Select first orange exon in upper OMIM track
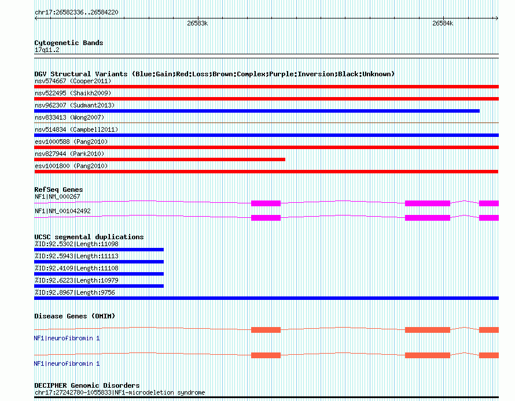Screen dimensions: 515x401 pos(266,330)
